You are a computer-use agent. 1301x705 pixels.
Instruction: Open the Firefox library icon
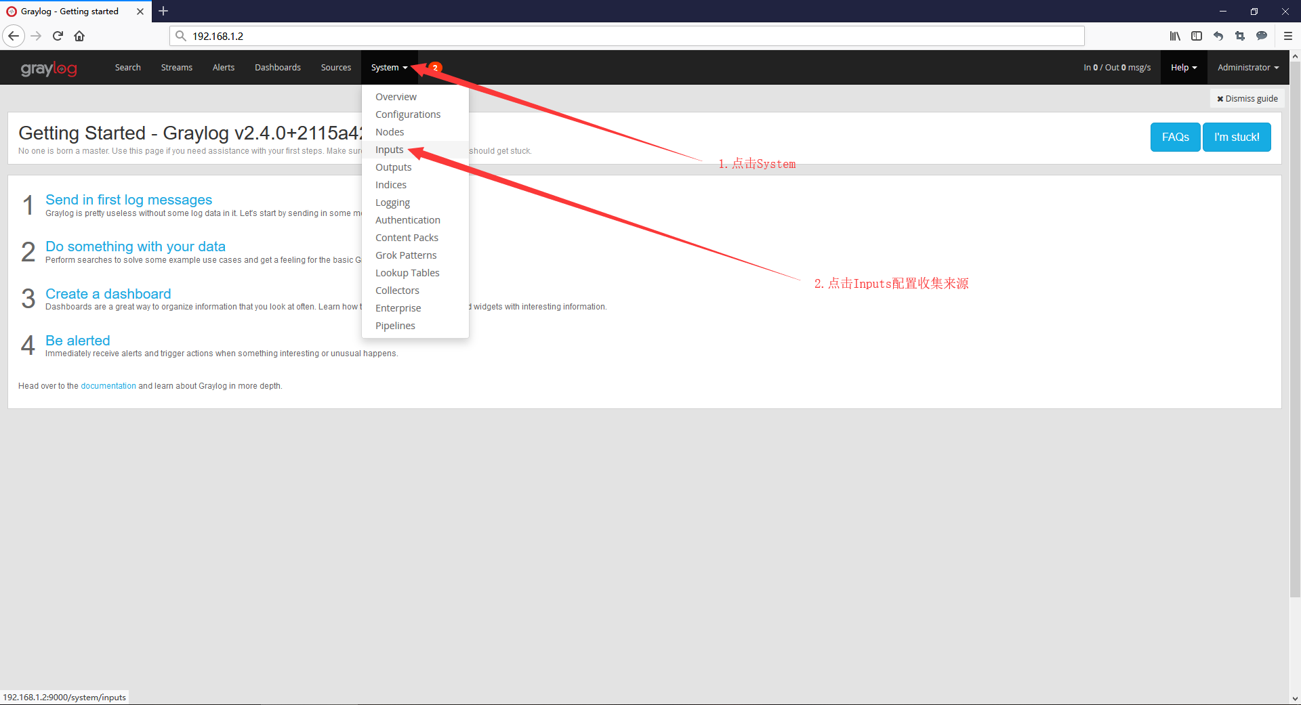tap(1175, 36)
